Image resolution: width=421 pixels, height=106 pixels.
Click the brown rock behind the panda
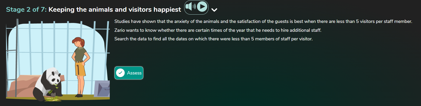[x=24, y=83]
